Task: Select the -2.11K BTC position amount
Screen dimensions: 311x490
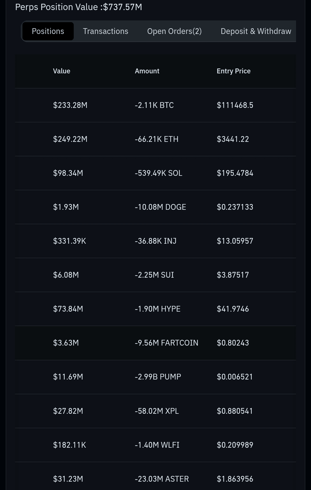Action: 154,105
